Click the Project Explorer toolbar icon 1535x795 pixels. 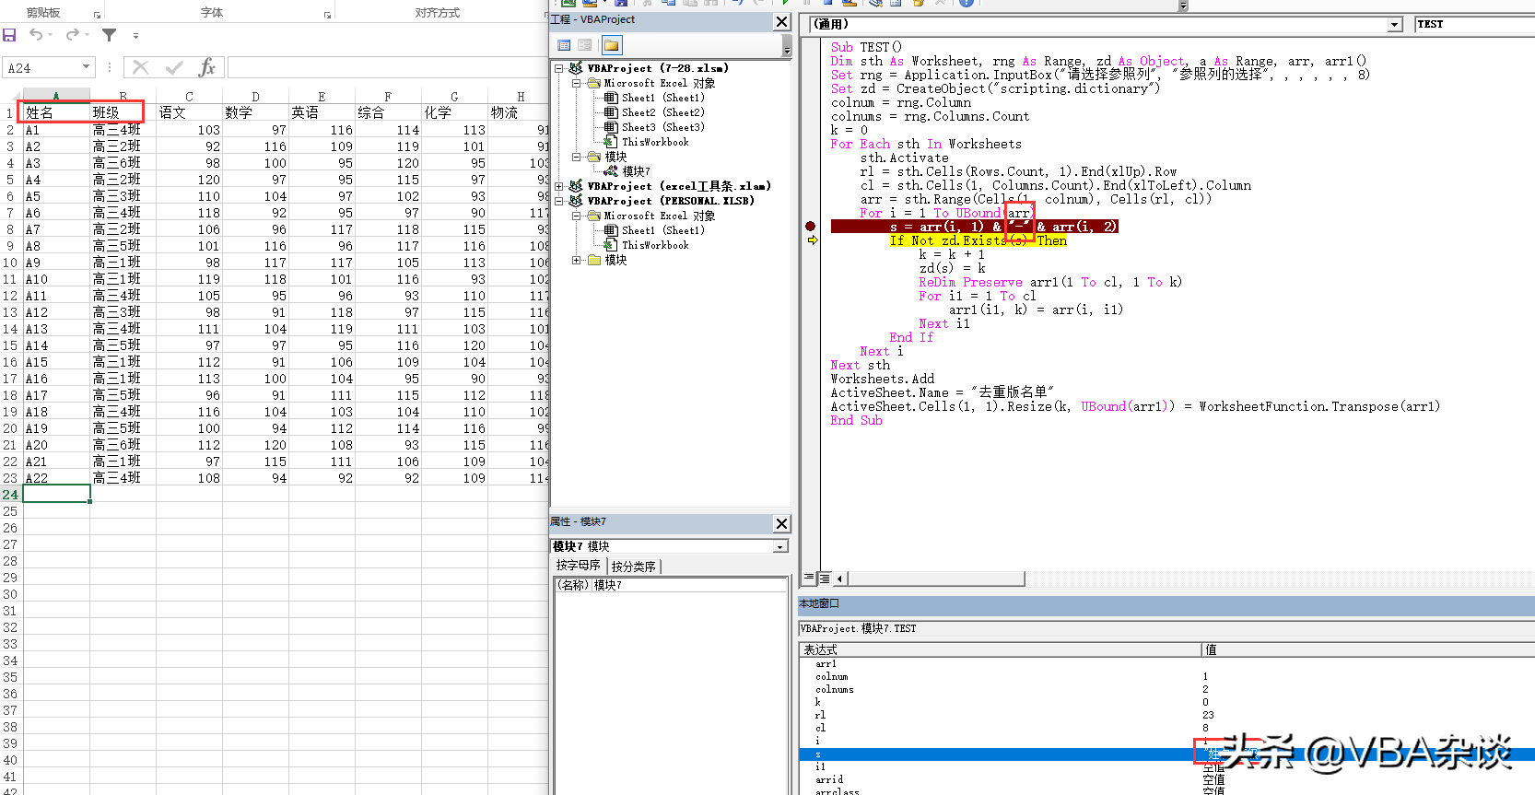pyautogui.click(x=874, y=3)
